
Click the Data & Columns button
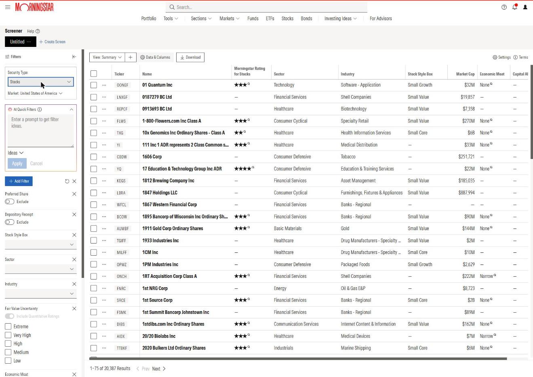[155, 57]
